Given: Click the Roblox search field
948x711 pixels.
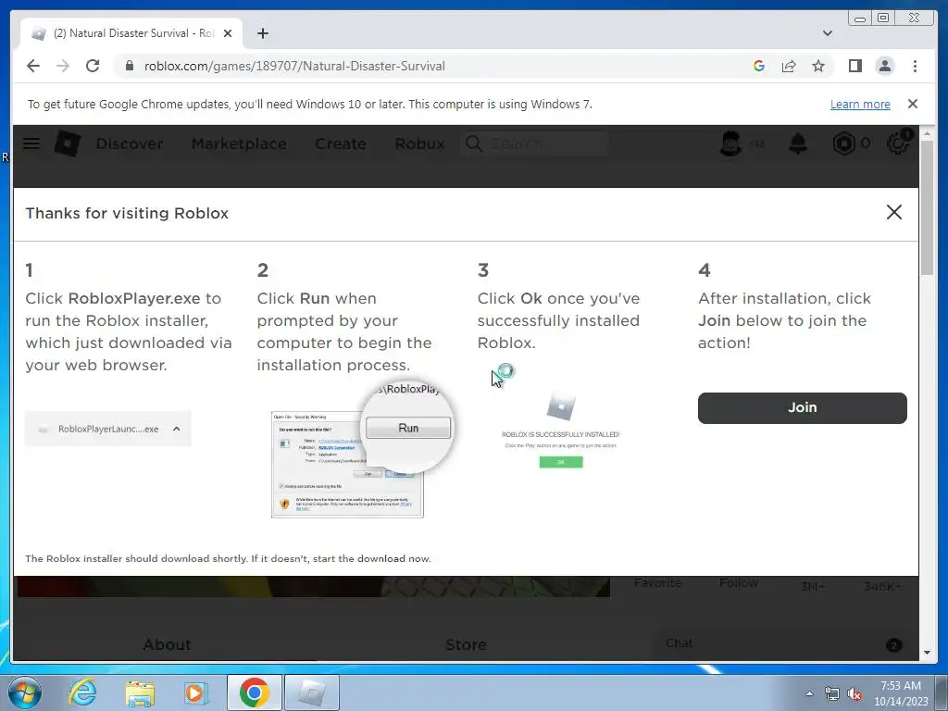Looking at the screenshot, I should click(x=534, y=143).
